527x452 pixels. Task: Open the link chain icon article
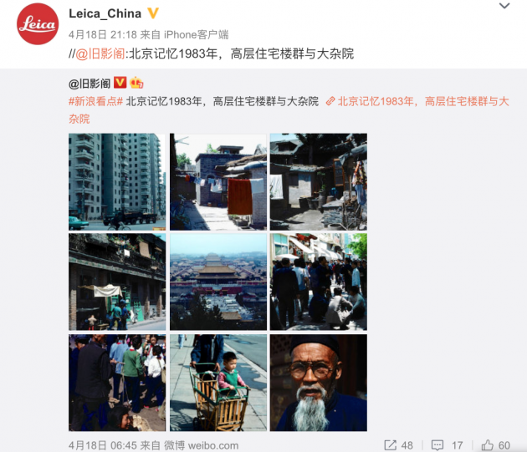click(x=330, y=101)
